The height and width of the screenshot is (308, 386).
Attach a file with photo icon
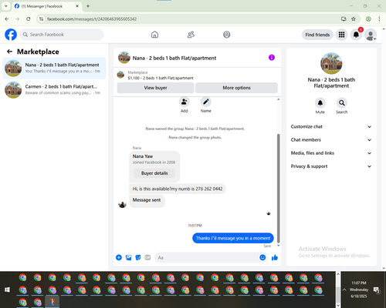point(129,257)
